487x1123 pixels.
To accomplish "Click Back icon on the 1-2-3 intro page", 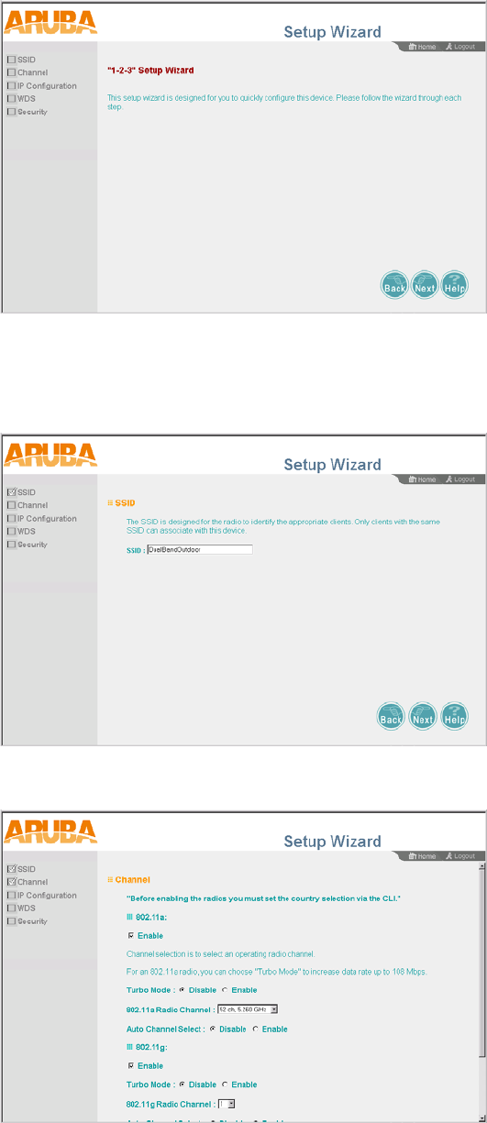I will 393,285.
